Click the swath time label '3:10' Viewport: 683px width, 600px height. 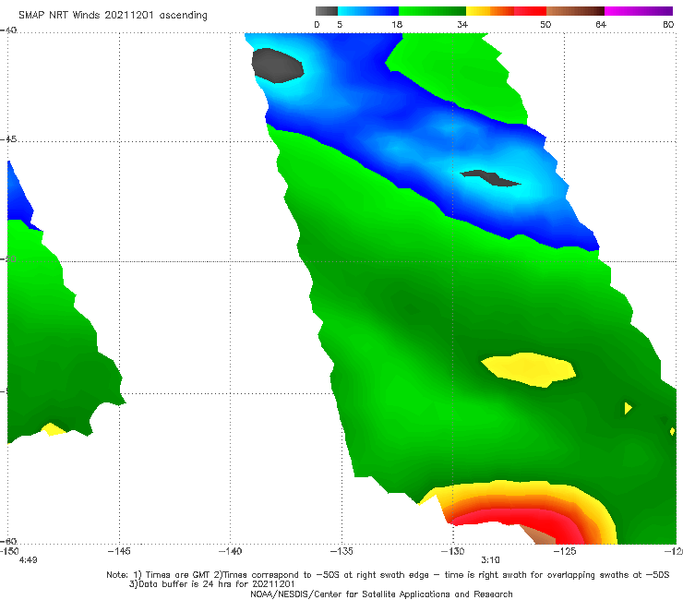(x=490, y=560)
